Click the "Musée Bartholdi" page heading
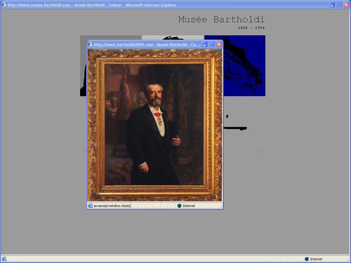The image size is (351, 263). pos(221,19)
